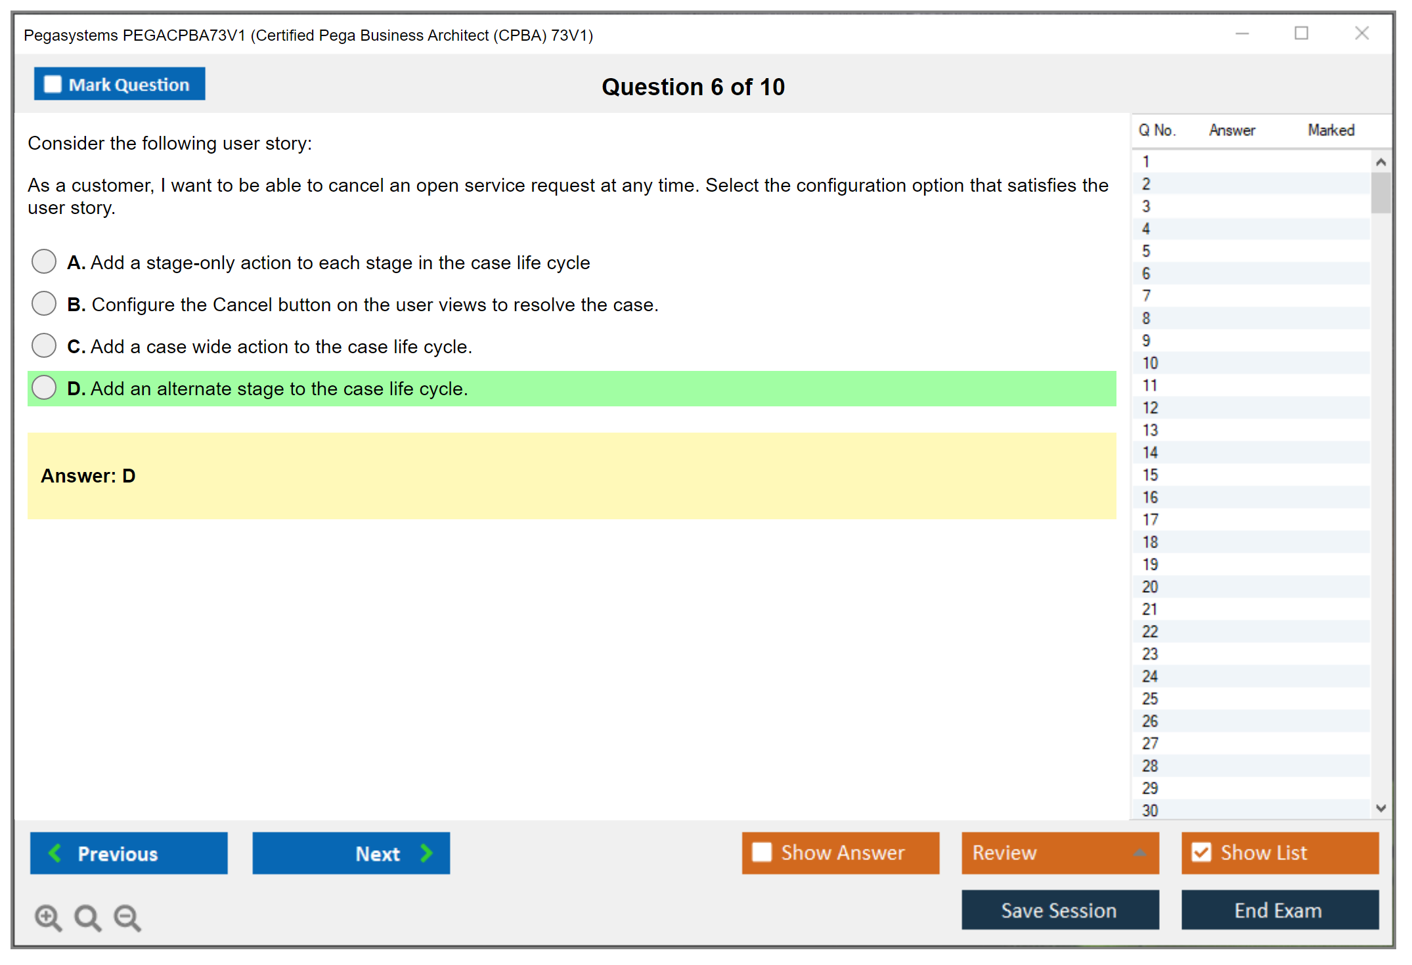Toggle the Show Answer checkbox
This screenshot has height=965, width=1412.
coord(762,852)
